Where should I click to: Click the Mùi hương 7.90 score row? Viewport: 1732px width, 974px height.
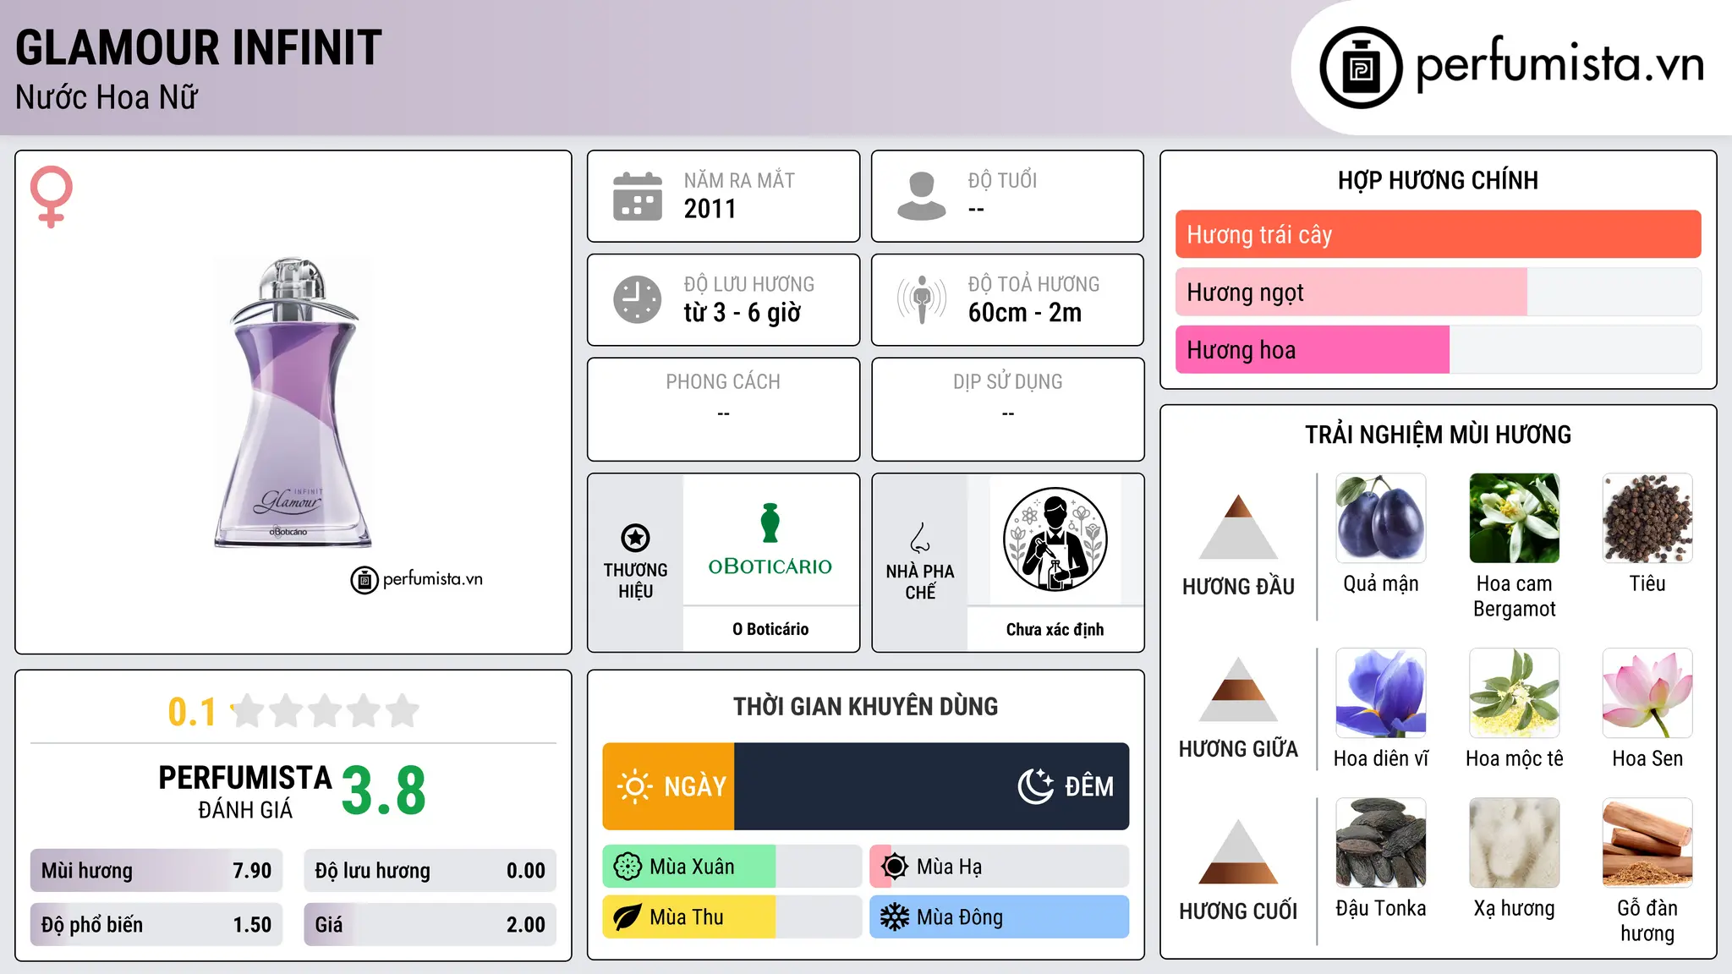click(156, 871)
